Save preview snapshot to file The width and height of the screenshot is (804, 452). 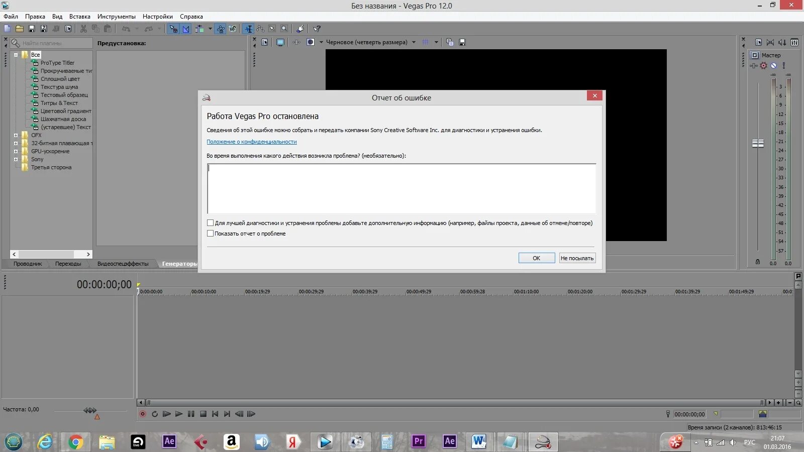[x=462, y=42]
